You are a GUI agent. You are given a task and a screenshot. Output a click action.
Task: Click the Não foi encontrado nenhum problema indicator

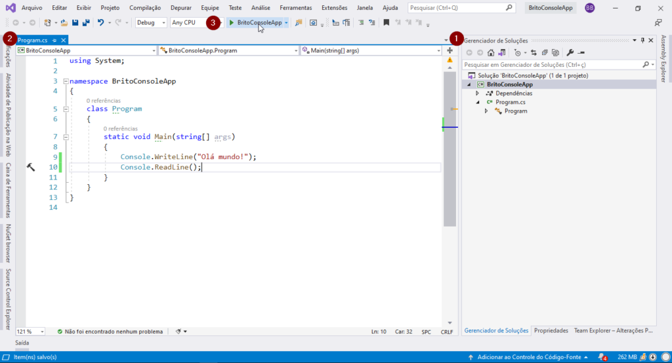pyautogui.click(x=110, y=332)
